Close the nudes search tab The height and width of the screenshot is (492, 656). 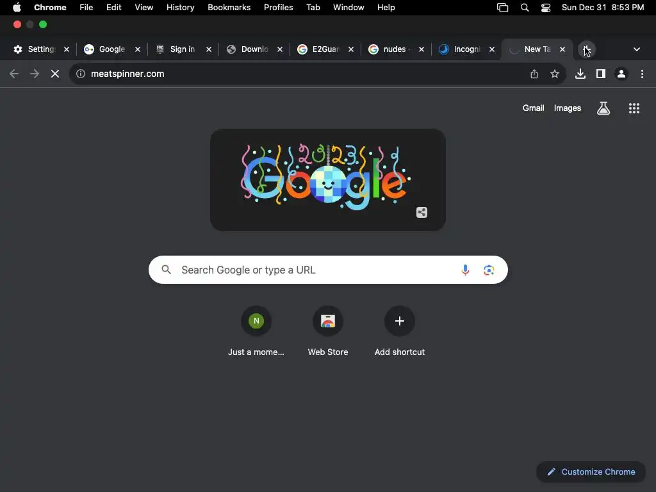pyautogui.click(x=422, y=49)
